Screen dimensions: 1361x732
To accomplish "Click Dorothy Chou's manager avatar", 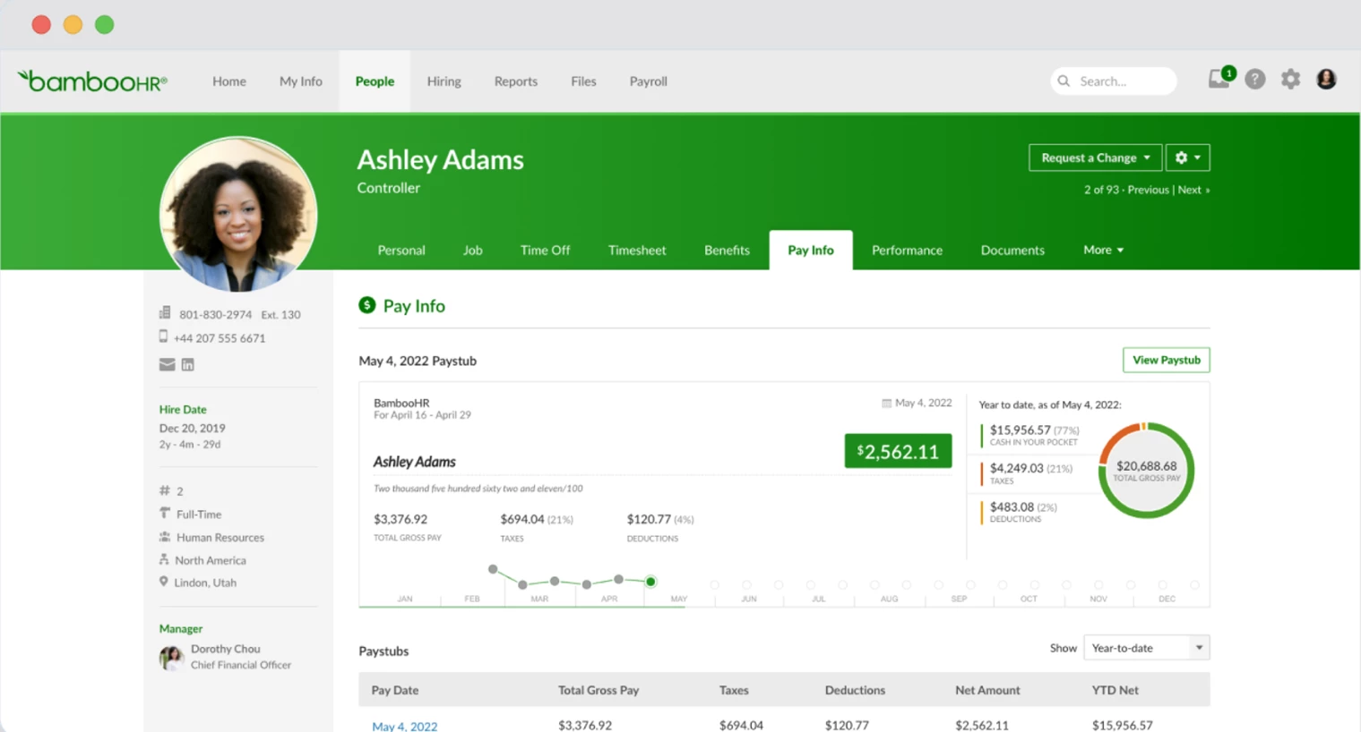I will coord(171,658).
